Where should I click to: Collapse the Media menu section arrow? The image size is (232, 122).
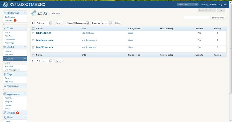(x=25, y=47)
